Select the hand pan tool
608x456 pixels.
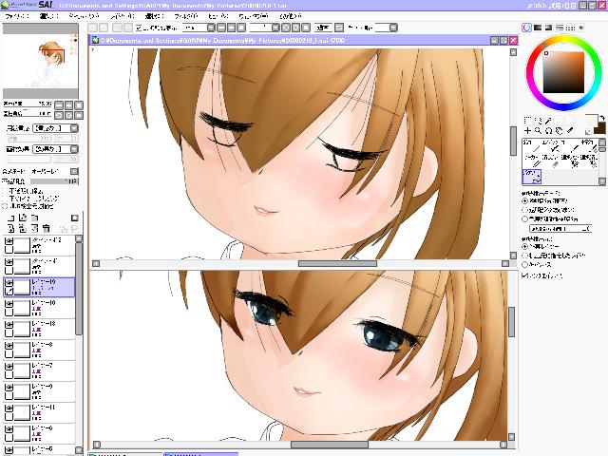pyautogui.click(x=559, y=131)
